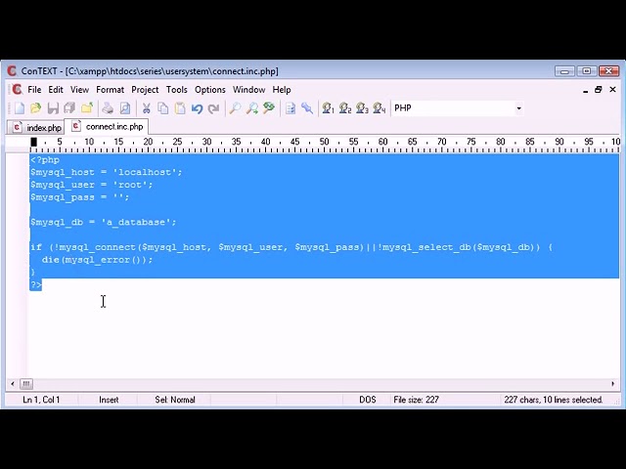The height and width of the screenshot is (469, 626).
Task: Click the Close file folder icon
Action: (87, 108)
